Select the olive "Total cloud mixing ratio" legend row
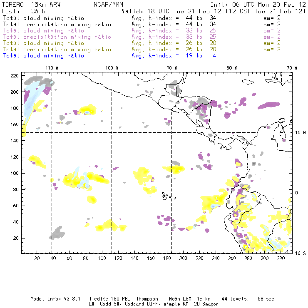This screenshot has height=308, width=308. coord(142,43)
